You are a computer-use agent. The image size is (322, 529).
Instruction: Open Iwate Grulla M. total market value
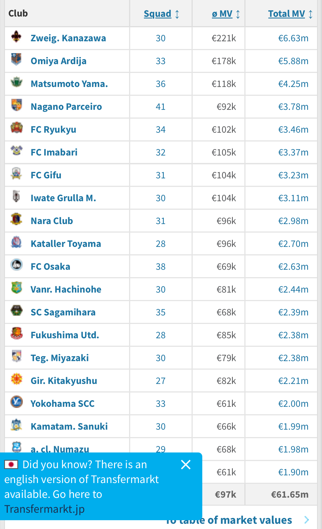[293, 198]
